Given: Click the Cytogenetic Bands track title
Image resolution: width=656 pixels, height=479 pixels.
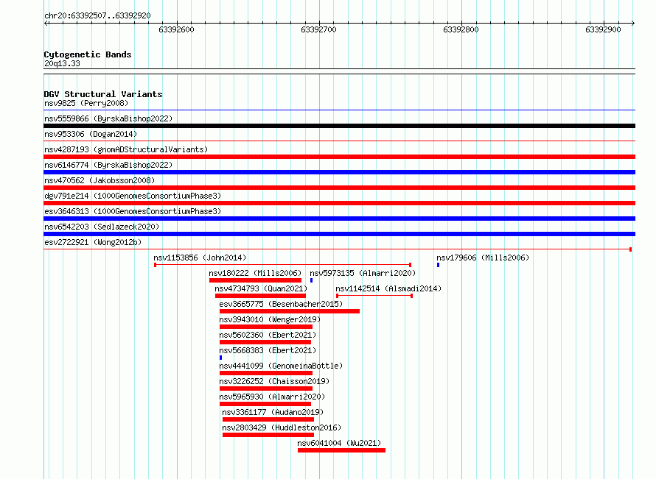Looking at the screenshot, I should point(88,54).
